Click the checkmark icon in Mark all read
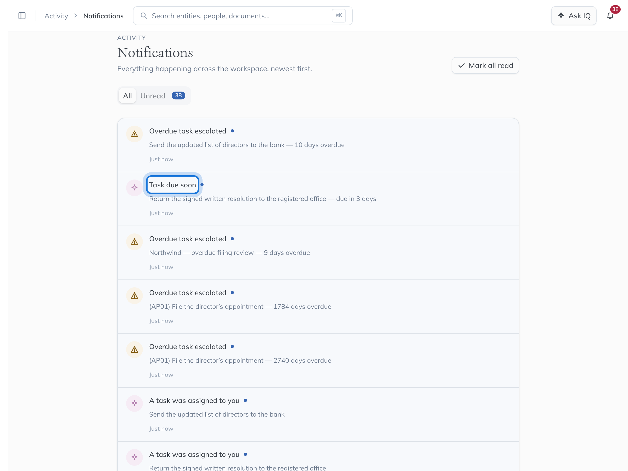 click(x=461, y=66)
